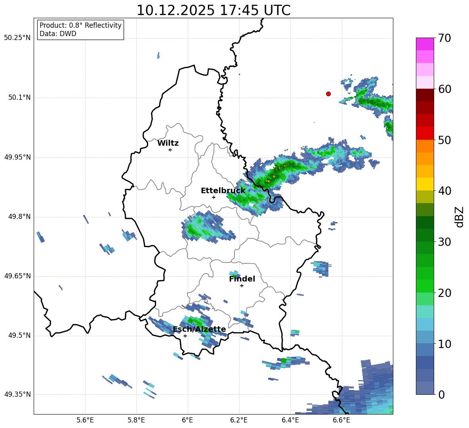Click the 6.4°E longitude label
Image resolution: width=469 pixels, height=428 pixels.
tap(290, 420)
